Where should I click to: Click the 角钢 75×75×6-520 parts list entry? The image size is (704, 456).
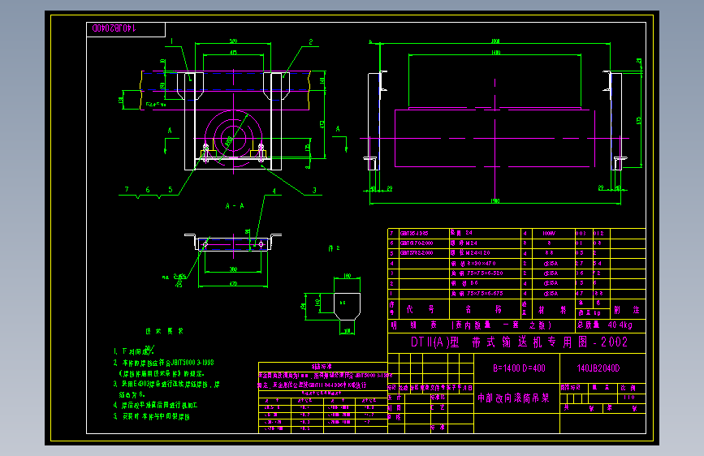[x=477, y=273]
